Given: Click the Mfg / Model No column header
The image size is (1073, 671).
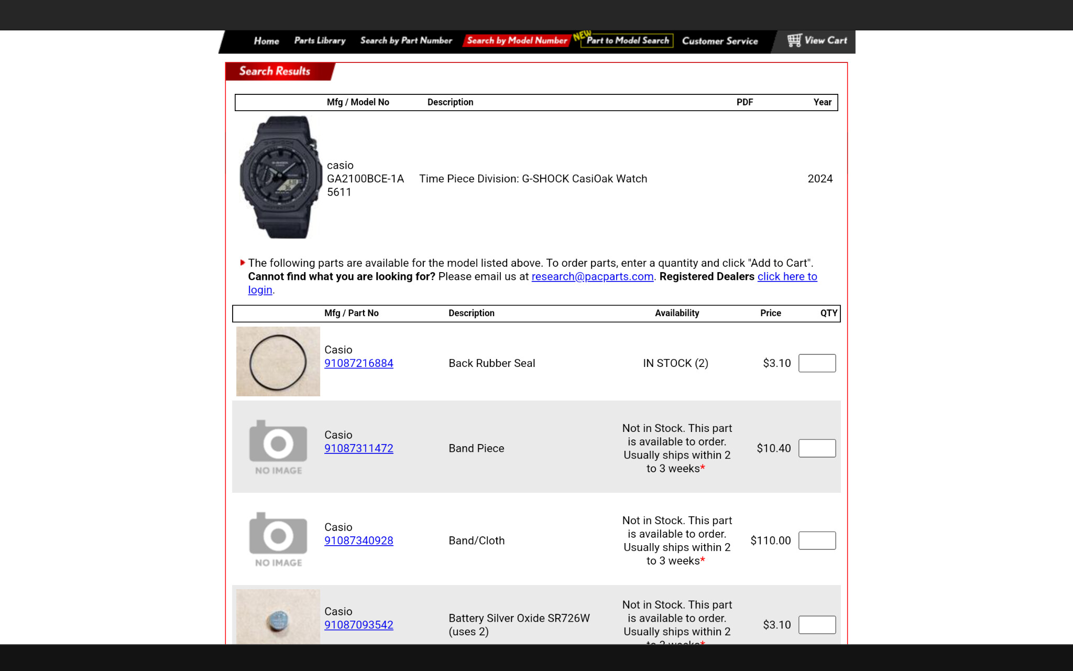Looking at the screenshot, I should 358,102.
